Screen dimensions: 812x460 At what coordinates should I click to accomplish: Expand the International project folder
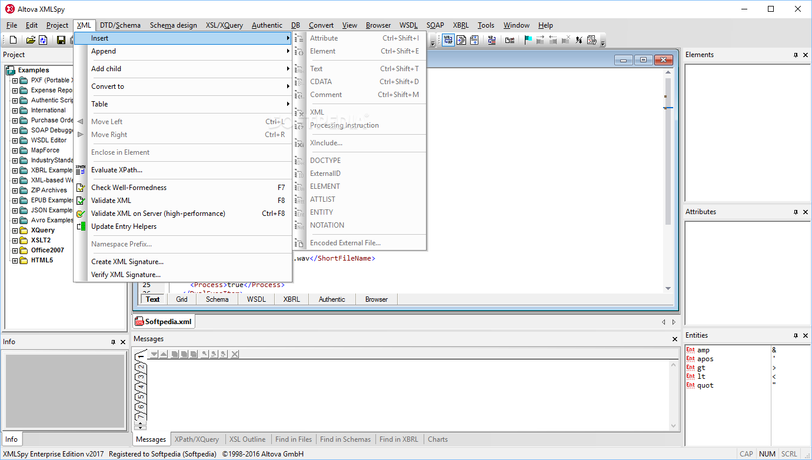(x=15, y=111)
